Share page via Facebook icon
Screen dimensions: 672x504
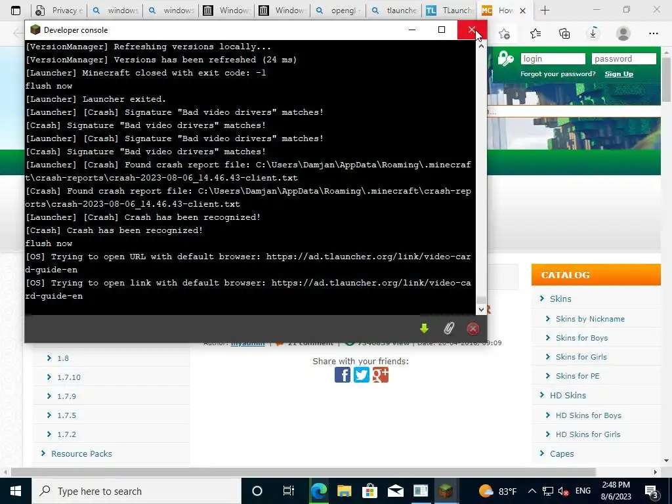pos(343,375)
